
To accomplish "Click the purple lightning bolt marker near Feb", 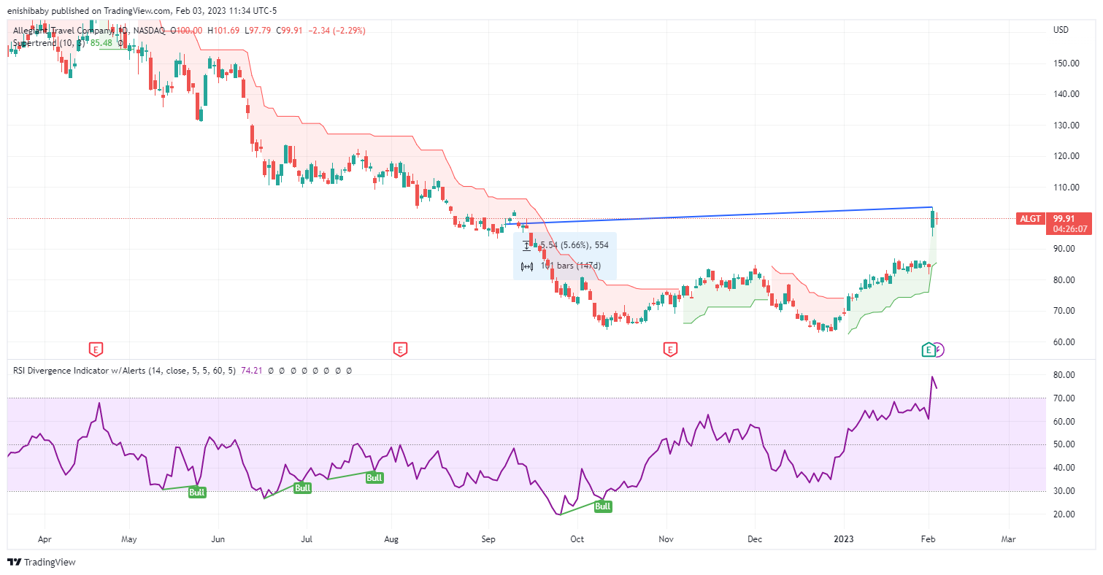I will 939,350.
